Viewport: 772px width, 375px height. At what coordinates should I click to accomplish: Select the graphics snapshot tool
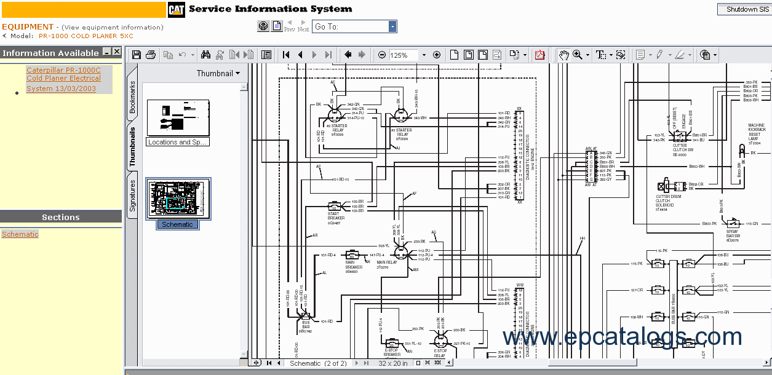click(x=621, y=55)
